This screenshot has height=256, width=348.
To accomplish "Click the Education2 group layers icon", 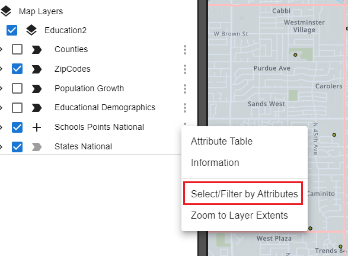I will (31, 30).
